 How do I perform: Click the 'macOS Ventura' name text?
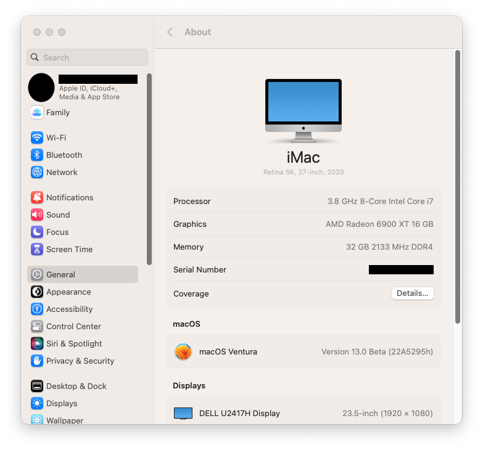pyautogui.click(x=228, y=351)
